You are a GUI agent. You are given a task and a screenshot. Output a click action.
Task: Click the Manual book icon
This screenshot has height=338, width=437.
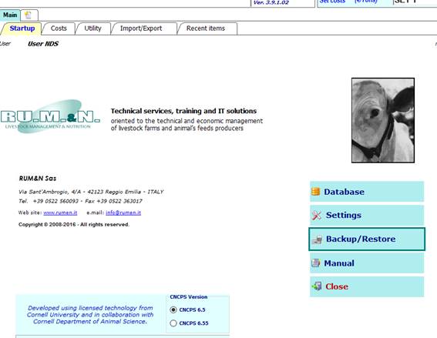316,263
